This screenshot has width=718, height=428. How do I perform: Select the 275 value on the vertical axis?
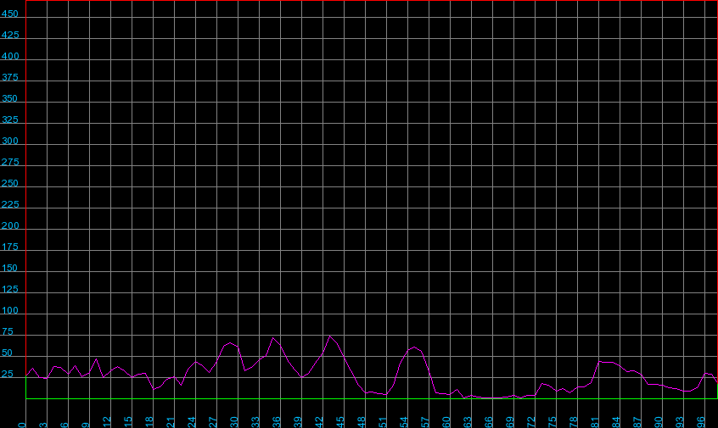9,162
